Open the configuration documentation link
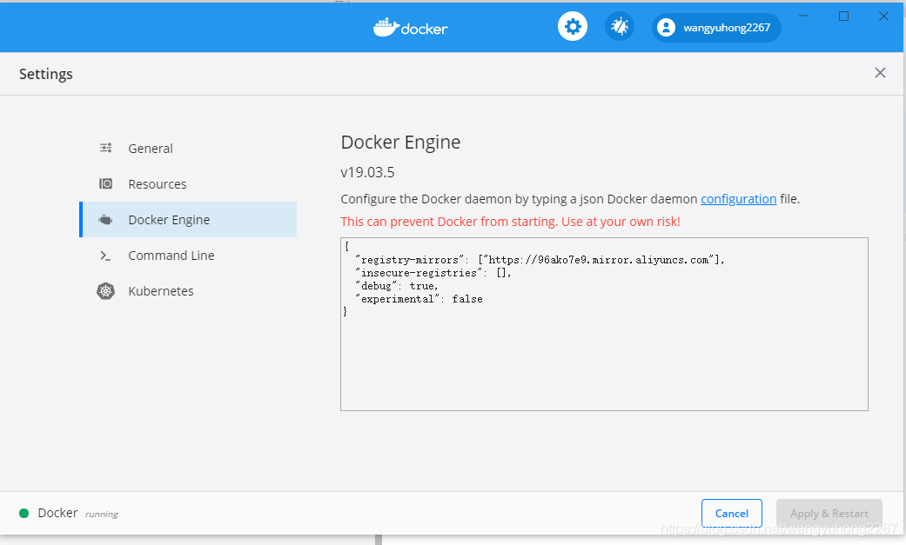 [738, 199]
